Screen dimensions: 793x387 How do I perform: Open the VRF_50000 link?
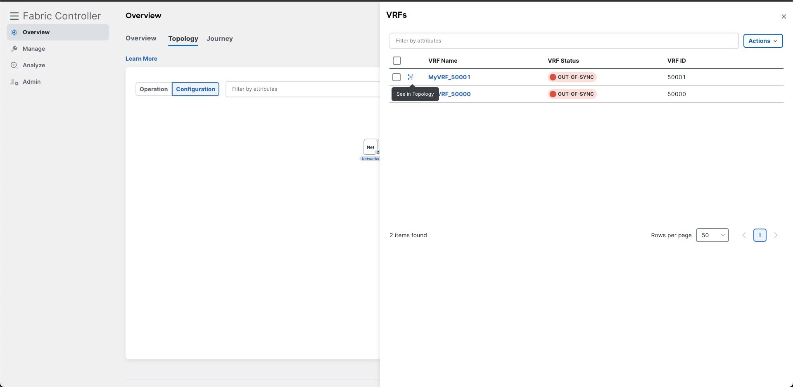click(455, 94)
